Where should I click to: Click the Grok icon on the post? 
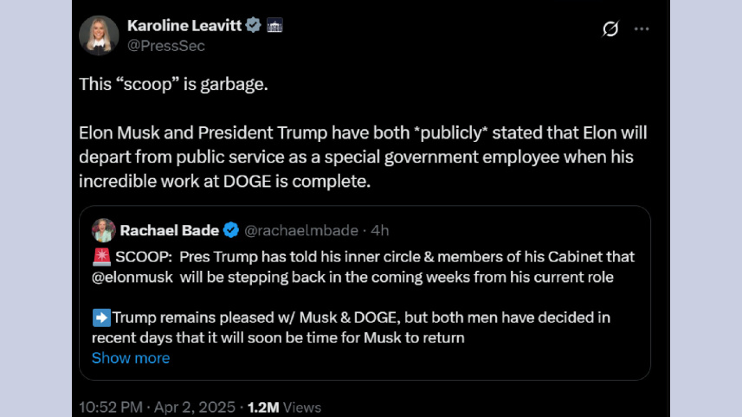pos(610,29)
